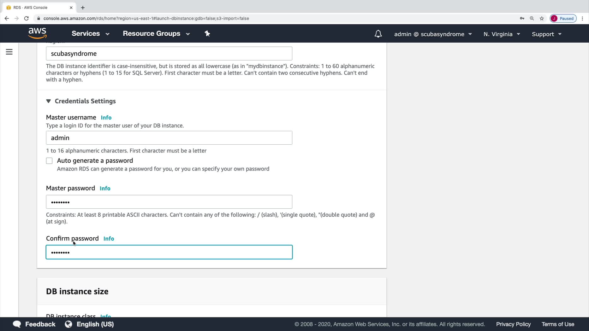Image resolution: width=589 pixels, height=331 pixels.
Task: Bookmark this page with the star icon
Action: click(x=542, y=18)
